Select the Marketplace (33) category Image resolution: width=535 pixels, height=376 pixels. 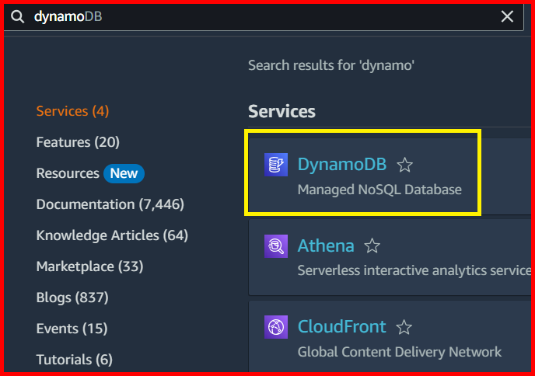pyautogui.click(x=89, y=266)
